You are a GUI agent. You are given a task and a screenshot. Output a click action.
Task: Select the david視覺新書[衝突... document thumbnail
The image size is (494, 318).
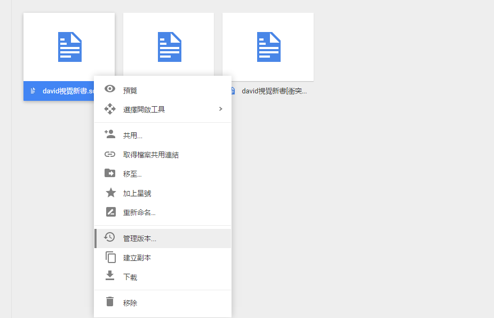click(x=268, y=47)
